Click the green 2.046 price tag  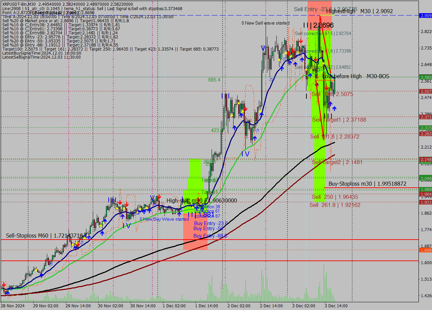pos(425,178)
